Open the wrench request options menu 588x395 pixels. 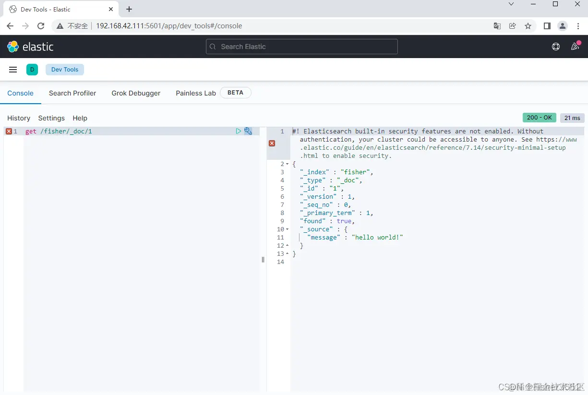pyautogui.click(x=248, y=131)
